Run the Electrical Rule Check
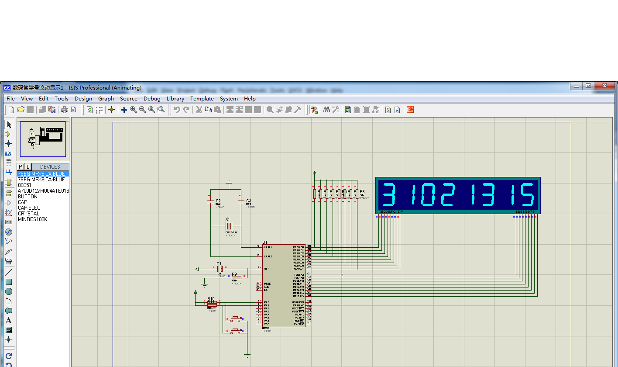 click(x=397, y=110)
